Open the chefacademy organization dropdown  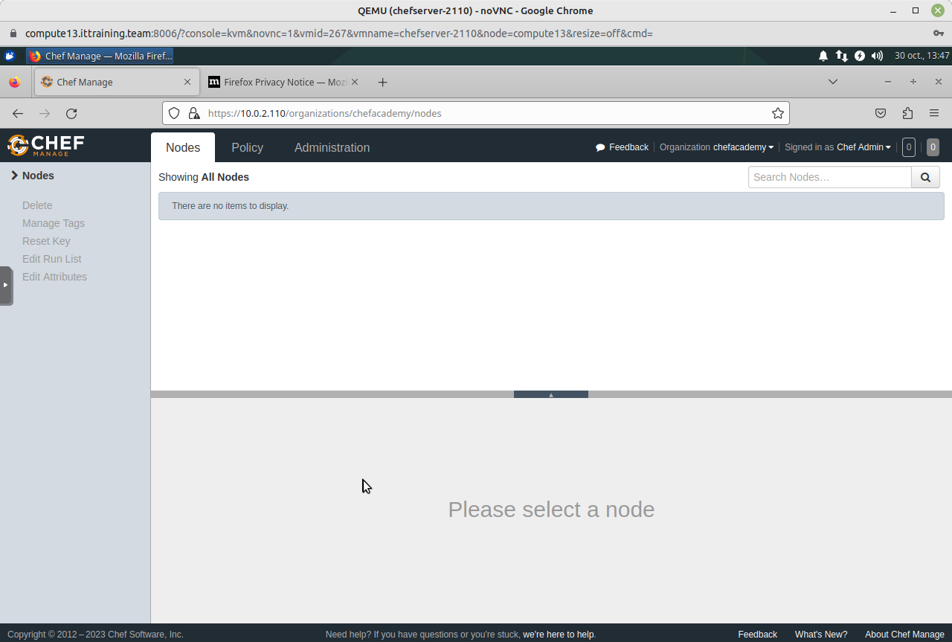click(x=743, y=147)
